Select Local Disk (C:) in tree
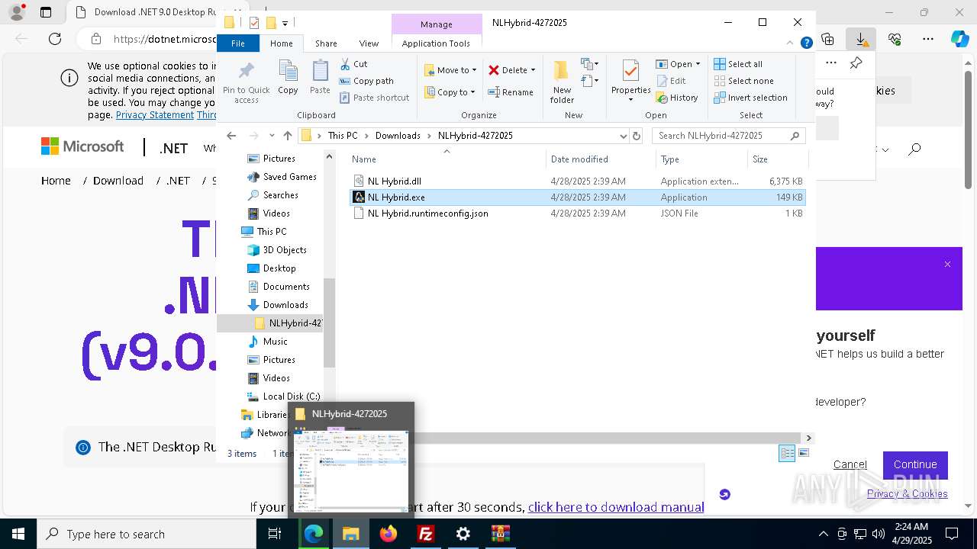Image resolution: width=977 pixels, height=549 pixels. (x=291, y=396)
